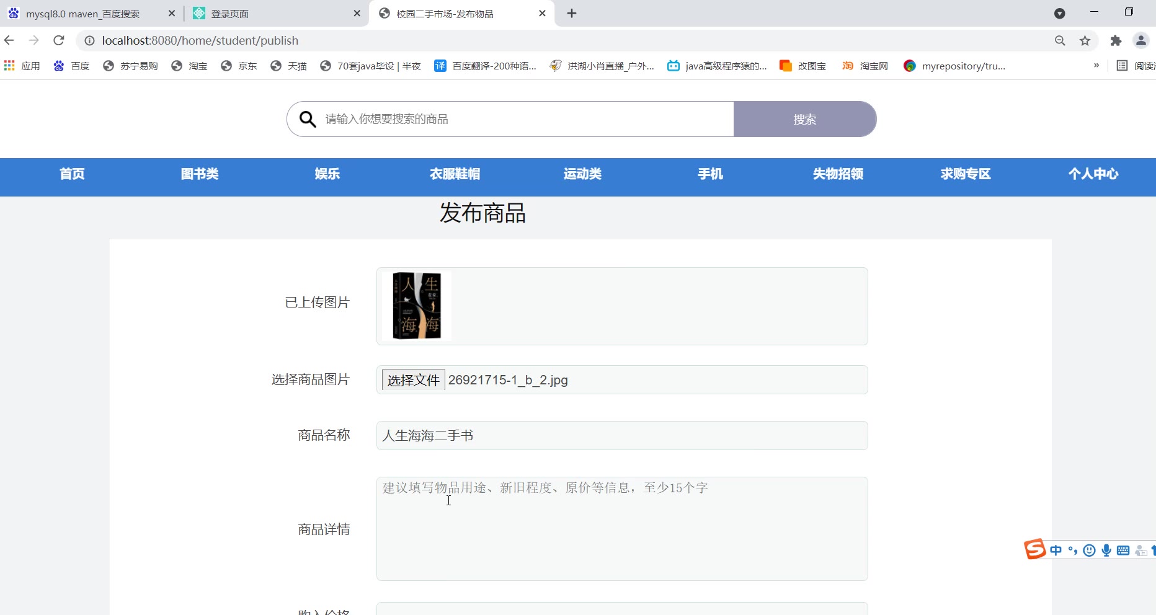Close the mysql8.0 maven tab
The image size is (1156, 615).
172,14
